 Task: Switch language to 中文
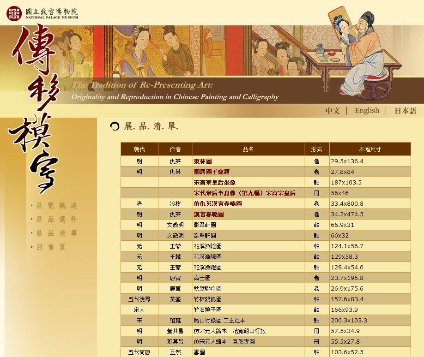[x=332, y=111]
